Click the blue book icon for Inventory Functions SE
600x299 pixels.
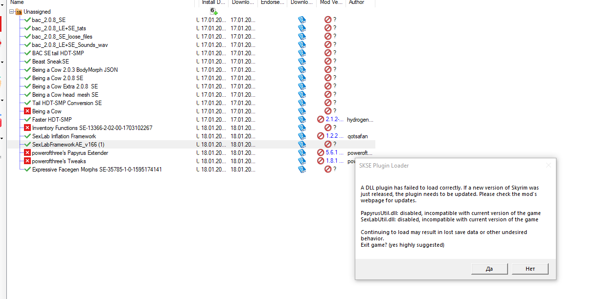point(302,128)
